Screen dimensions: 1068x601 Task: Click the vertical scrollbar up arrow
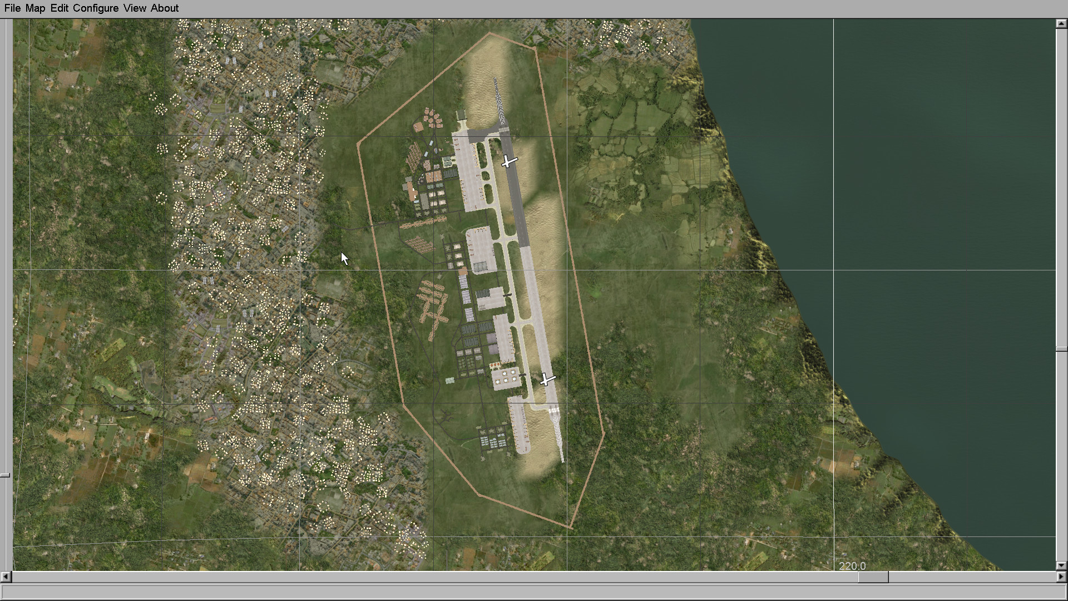click(x=1061, y=24)
